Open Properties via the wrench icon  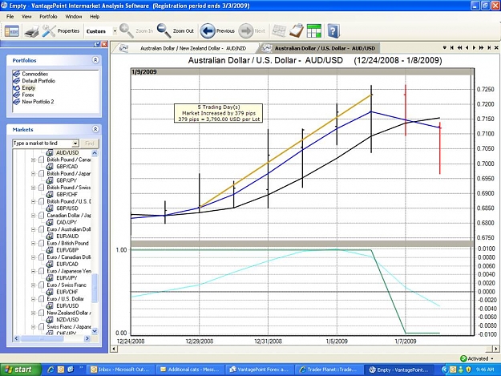pos(49,31)
